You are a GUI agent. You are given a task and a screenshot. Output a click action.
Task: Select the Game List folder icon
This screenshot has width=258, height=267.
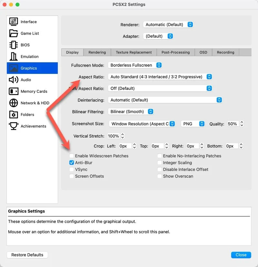14,33
